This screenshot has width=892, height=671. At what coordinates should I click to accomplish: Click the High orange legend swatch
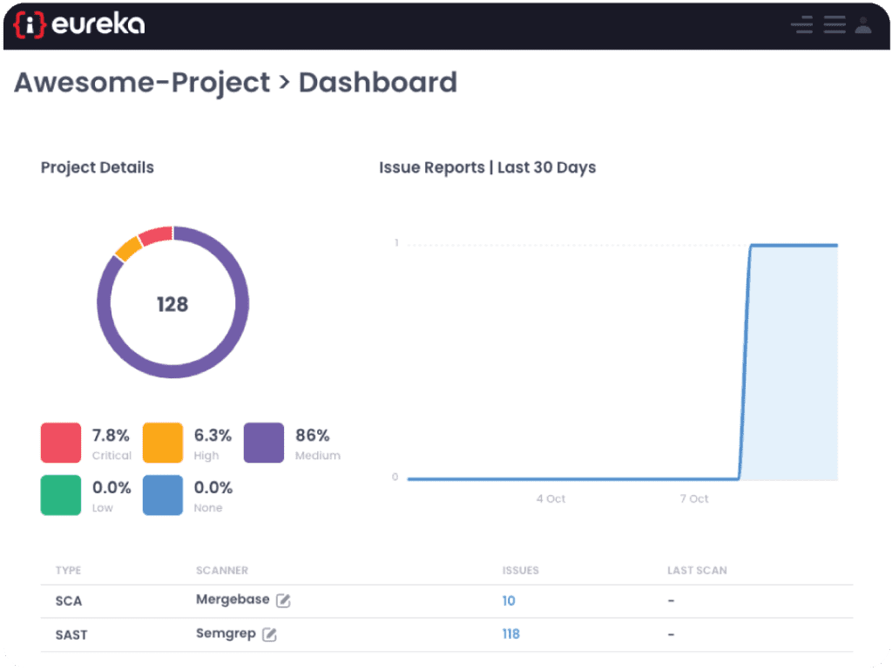coord(163,443)
